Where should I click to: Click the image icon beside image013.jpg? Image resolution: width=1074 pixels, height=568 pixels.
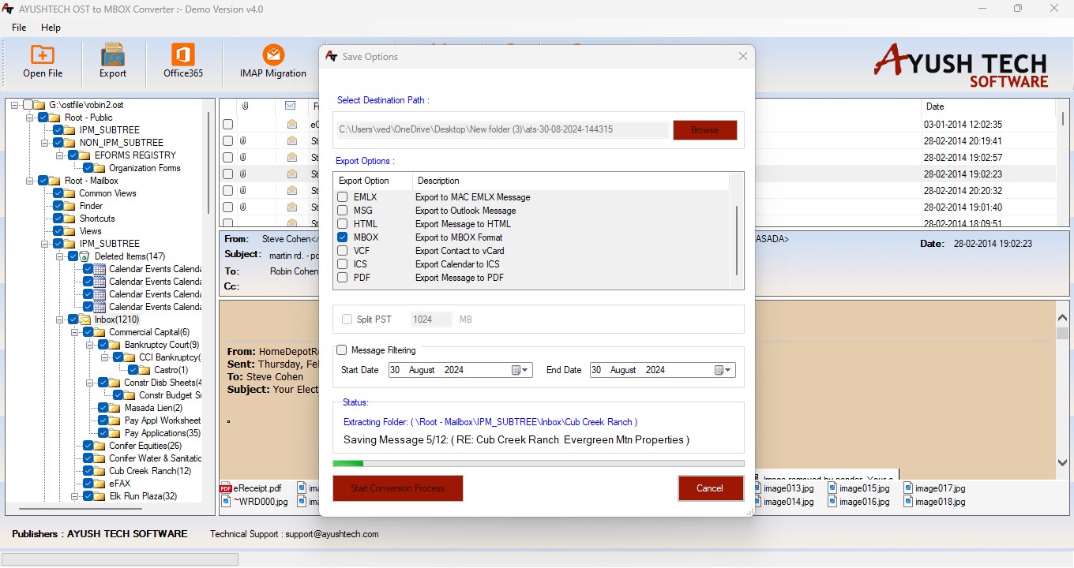(756, 488)
